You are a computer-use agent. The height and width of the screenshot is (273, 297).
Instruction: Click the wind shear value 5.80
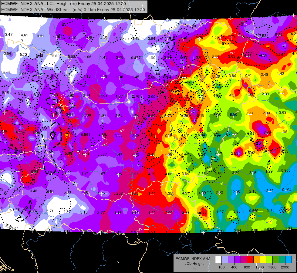pyautogui.click(x=219, y=173)
